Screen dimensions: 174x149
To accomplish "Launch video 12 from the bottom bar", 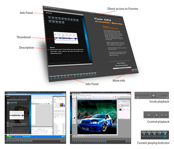I will tap(87, 74).
